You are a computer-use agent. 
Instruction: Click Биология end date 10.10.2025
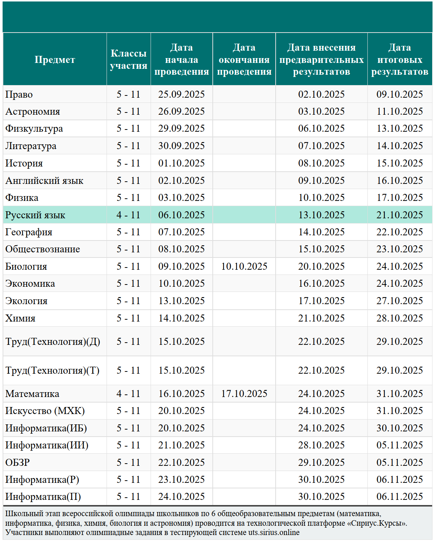pos(244,266)
